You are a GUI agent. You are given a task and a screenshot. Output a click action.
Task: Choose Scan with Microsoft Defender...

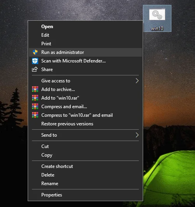[85, 61]
